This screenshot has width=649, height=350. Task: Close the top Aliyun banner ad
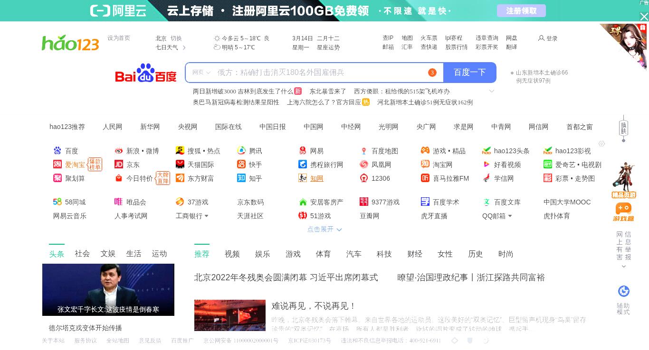(644, 17)
